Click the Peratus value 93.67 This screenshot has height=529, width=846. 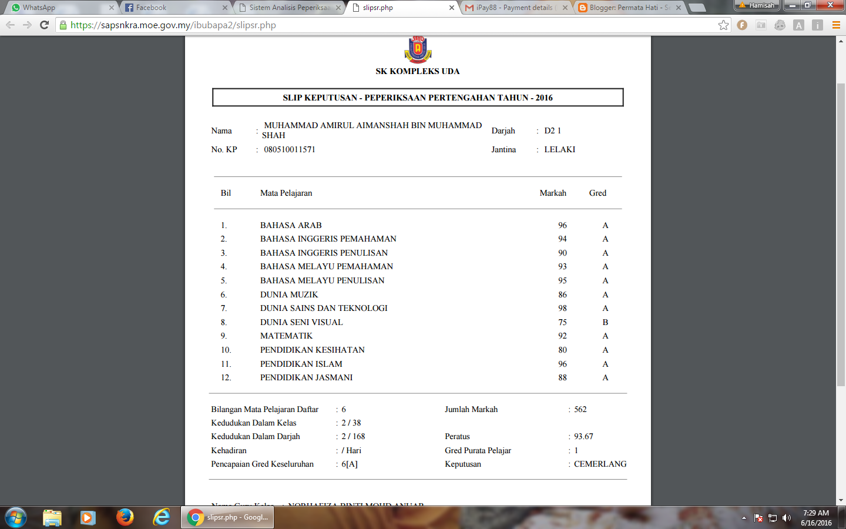[x=583, y=436]
